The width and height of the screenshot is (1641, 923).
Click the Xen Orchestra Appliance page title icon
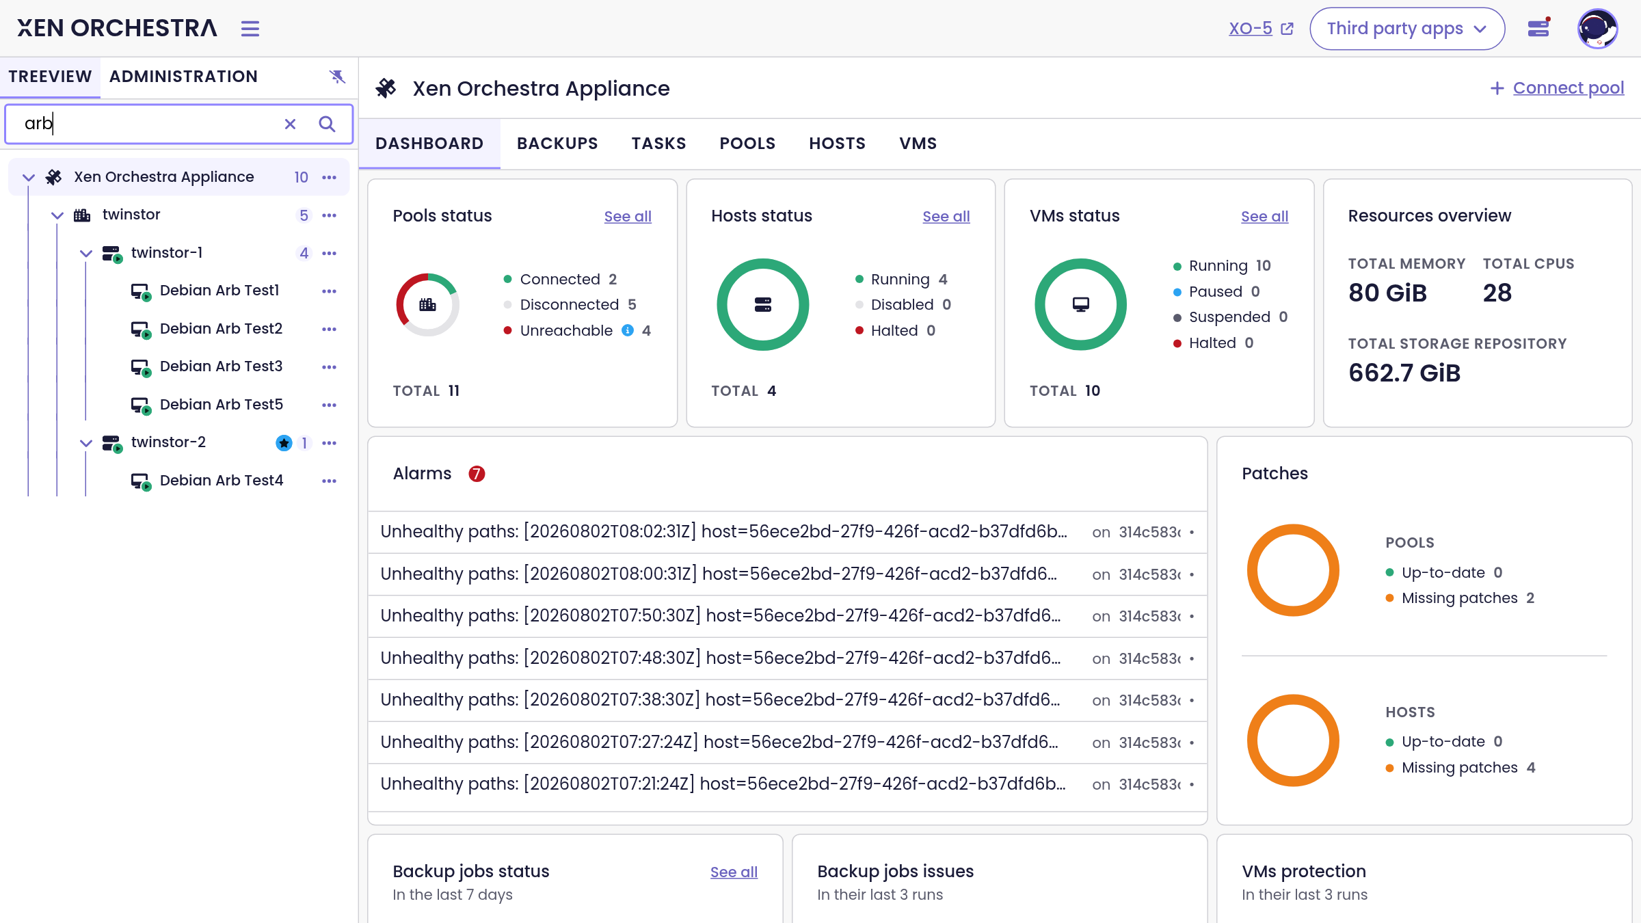[x=386, y=88]
